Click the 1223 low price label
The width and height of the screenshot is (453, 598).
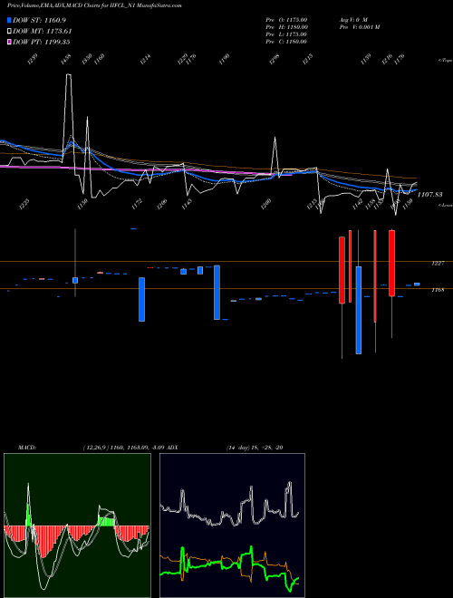pos(24,204)
